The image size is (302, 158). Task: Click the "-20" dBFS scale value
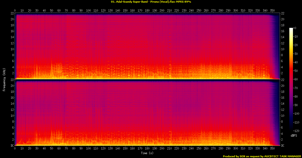(x=296, y=45)
